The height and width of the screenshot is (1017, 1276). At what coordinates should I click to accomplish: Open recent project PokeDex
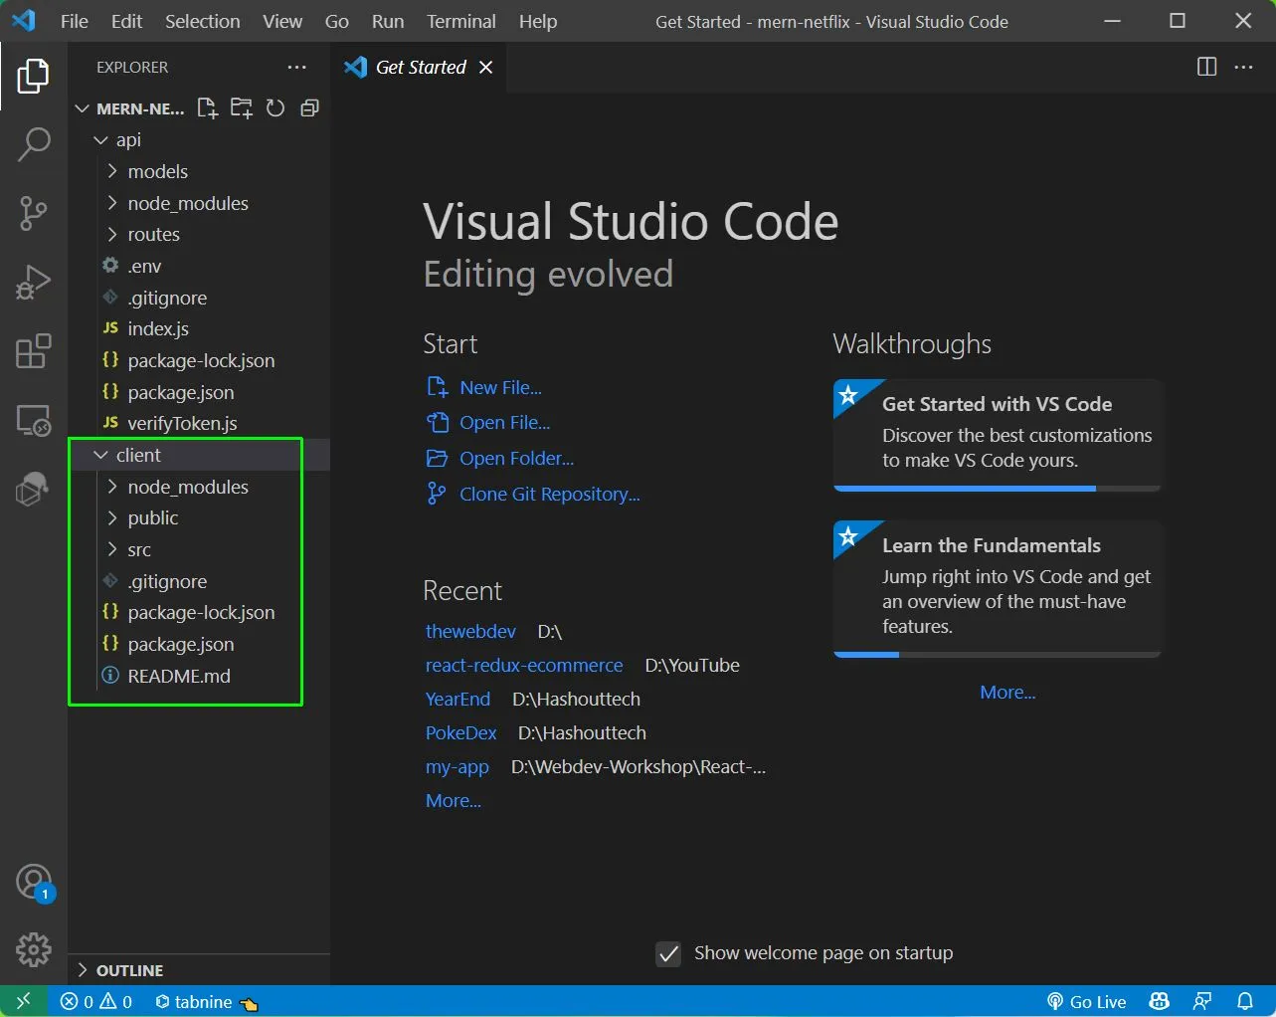[461, 733]
